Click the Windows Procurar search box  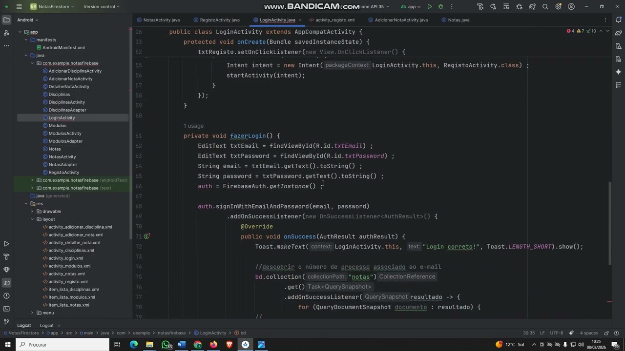pos(62,345)
